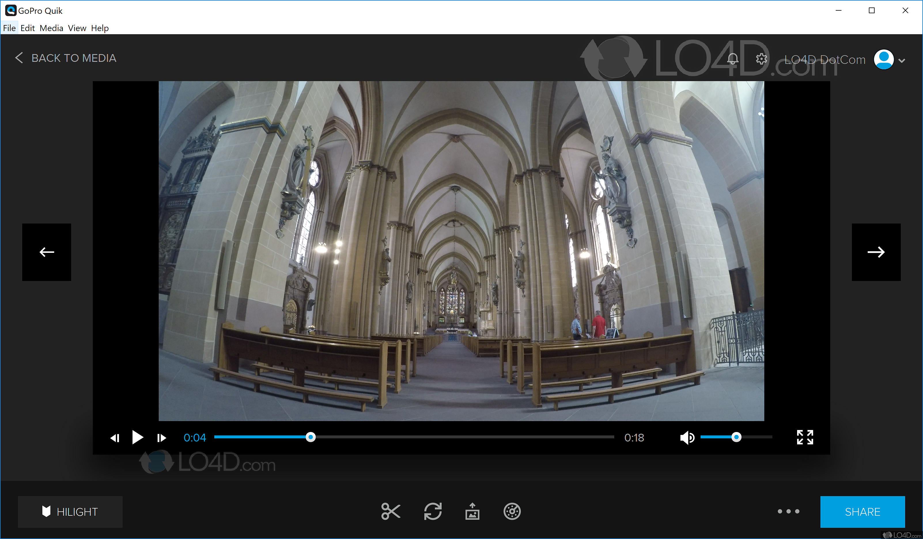
Task: Click the grab photo frame icon
Action: [x=472, y=511]
